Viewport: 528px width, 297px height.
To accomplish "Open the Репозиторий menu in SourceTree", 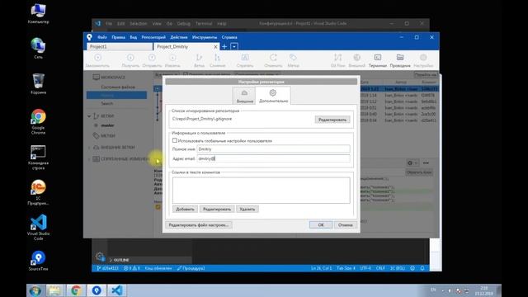I will [153, 37].
